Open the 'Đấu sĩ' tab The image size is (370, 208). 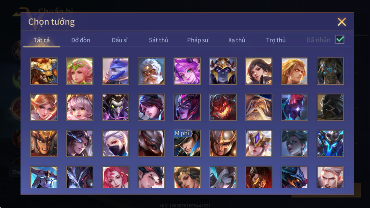tap(120, 40)
